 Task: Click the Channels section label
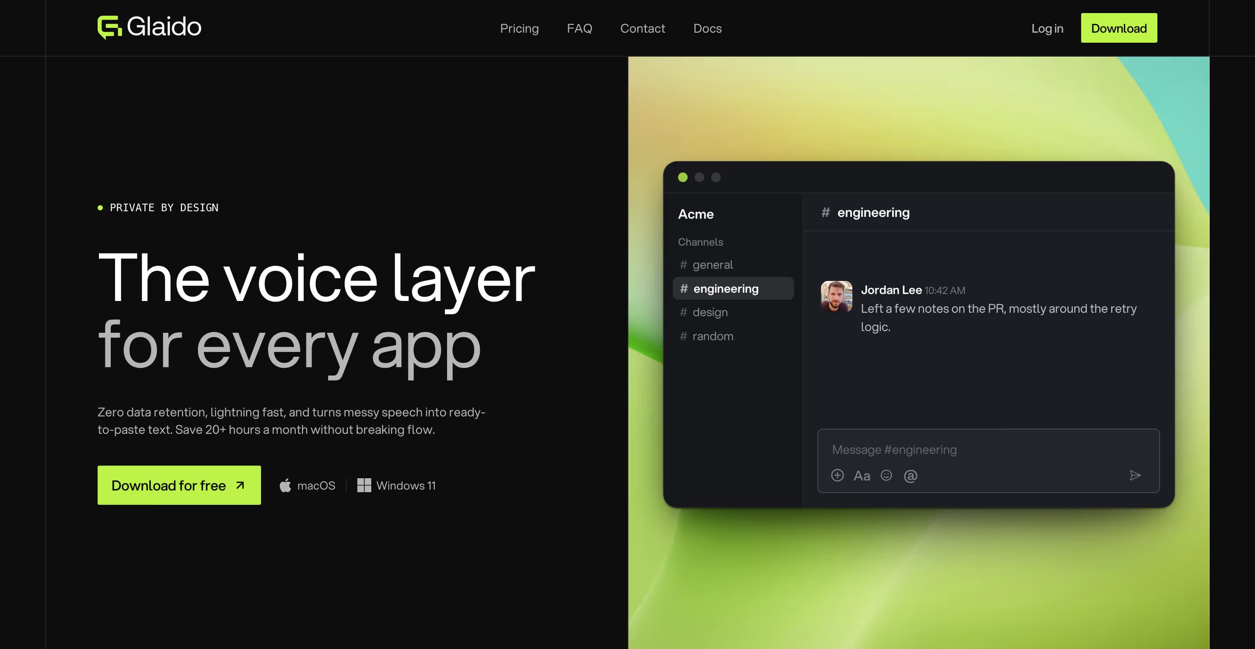coord(700,242)
